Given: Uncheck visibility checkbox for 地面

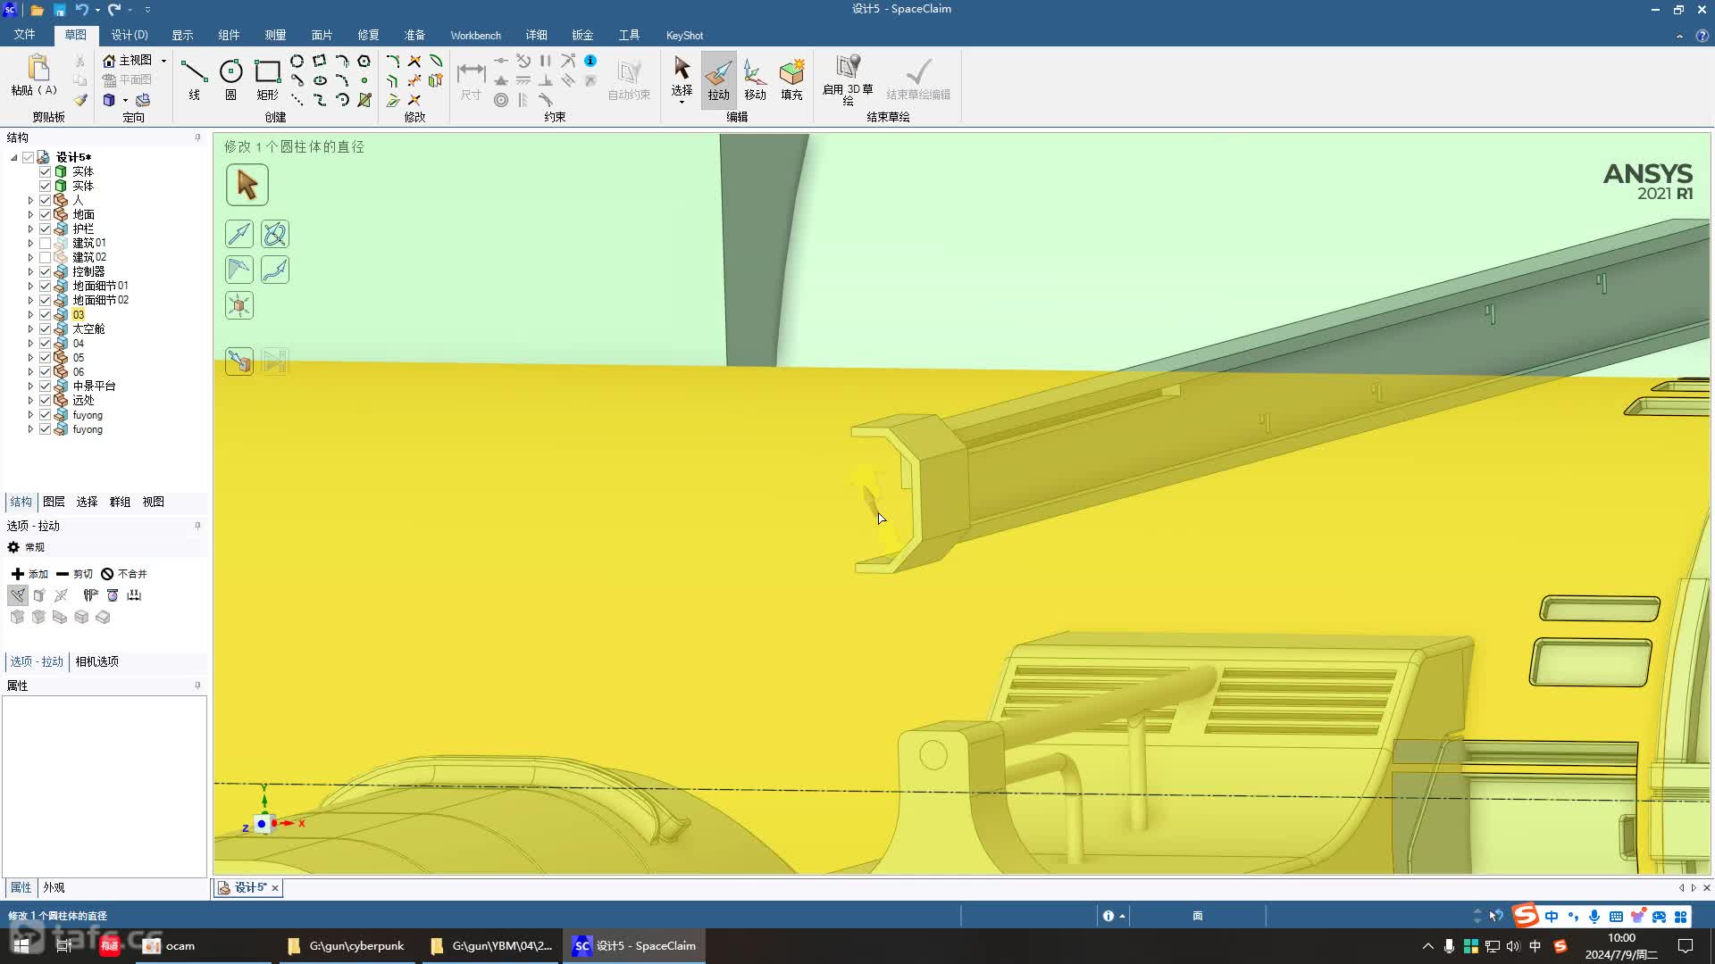Looking at the screenshot, I should (45, 214).
